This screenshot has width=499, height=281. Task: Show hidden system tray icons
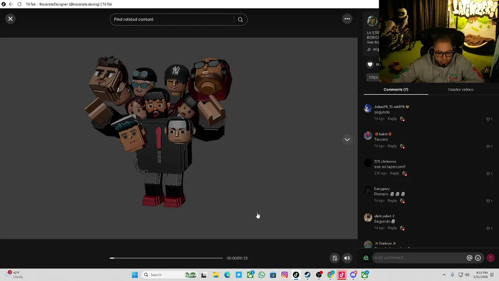click(x=444, y=275)
